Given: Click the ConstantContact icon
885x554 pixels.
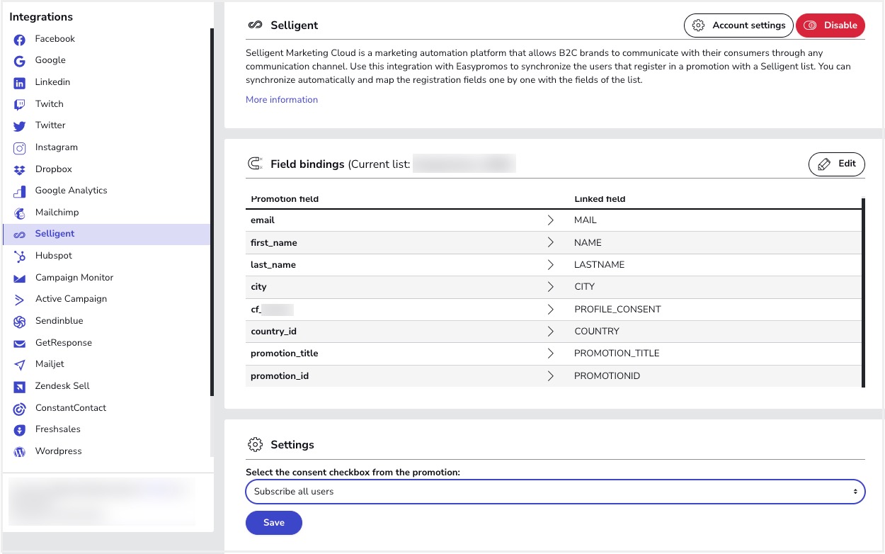Looking at the screenshot, I should pos(20,409).
